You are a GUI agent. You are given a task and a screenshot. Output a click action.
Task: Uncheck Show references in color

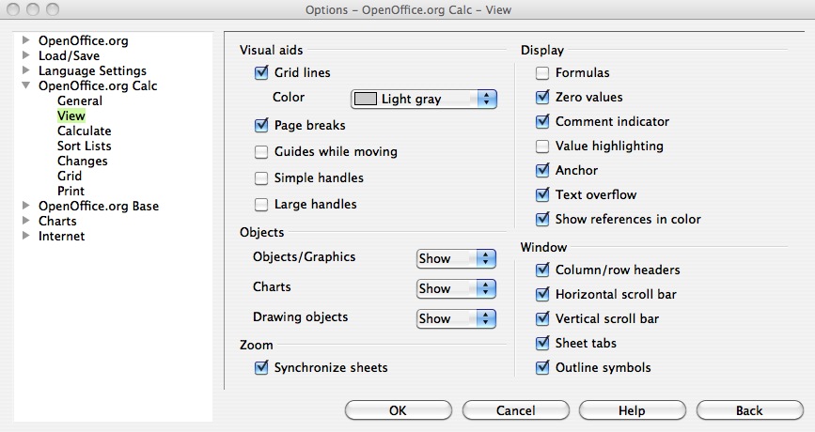pos(542,219)
